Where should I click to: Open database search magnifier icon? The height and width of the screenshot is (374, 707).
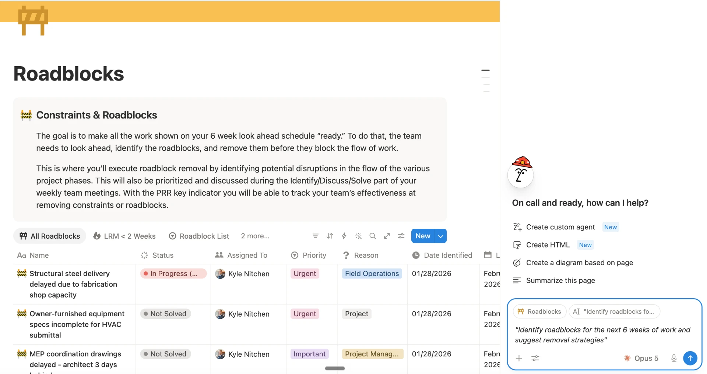click(373, 236)
